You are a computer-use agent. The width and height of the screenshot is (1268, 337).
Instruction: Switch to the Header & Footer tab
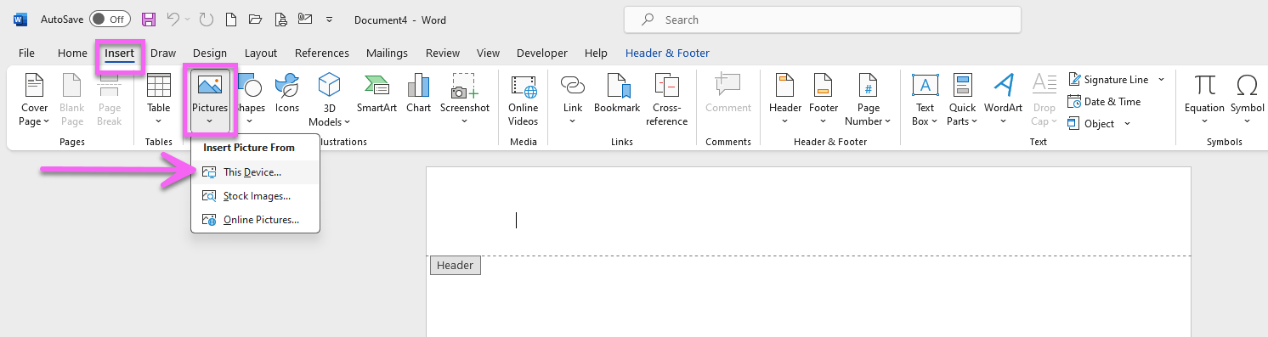(667, 53)
